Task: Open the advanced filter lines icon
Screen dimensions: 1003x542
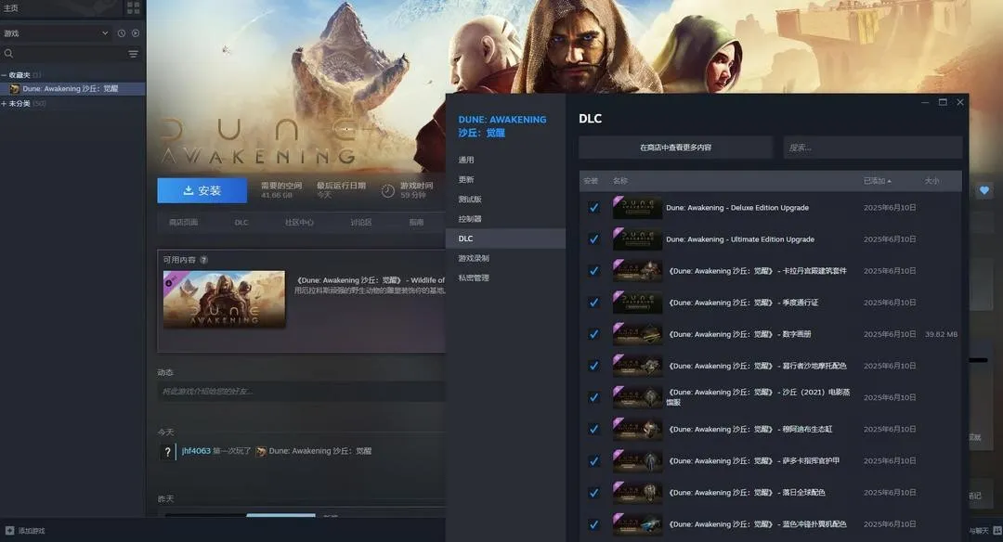Action: (133, 54)
